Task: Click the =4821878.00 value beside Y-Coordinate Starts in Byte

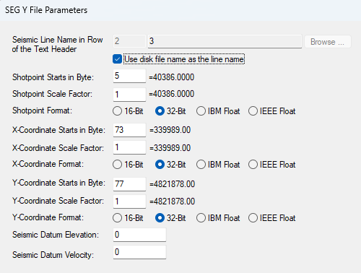Action: point(172,184)
